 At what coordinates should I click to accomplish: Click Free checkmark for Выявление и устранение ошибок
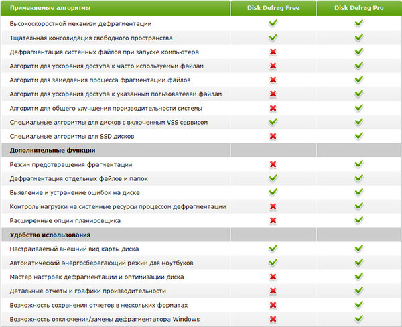(x=273, y=192)
